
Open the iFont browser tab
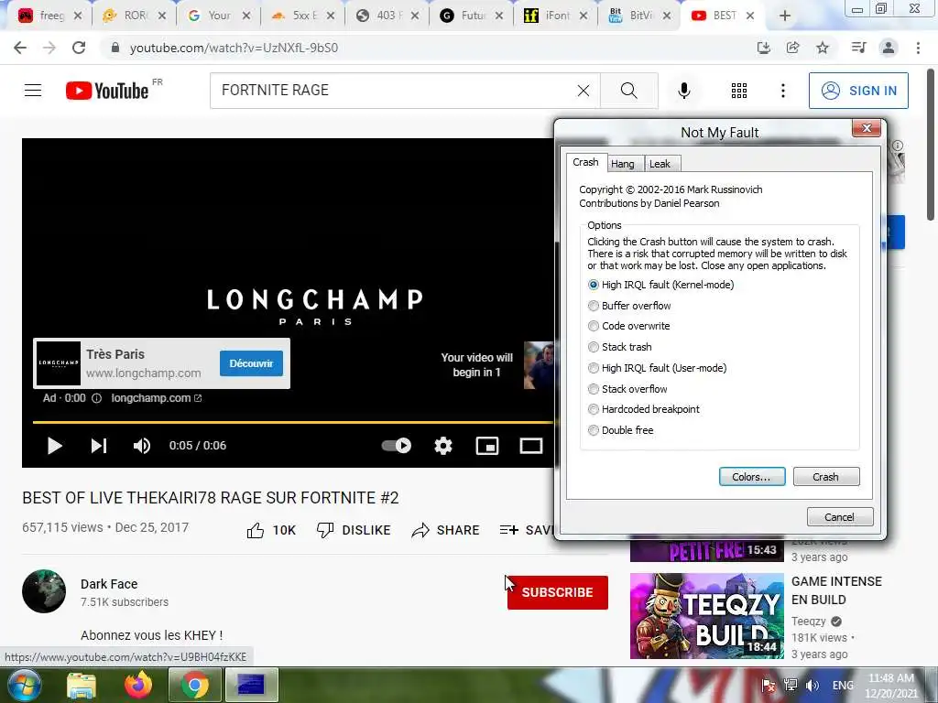(555, 16)
